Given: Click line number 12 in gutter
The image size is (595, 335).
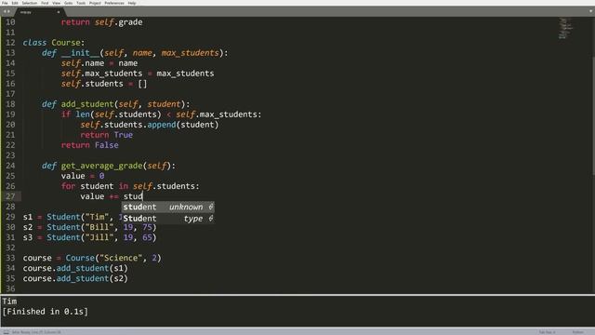Looking at the screenshot, I should (x=10, y=43).
